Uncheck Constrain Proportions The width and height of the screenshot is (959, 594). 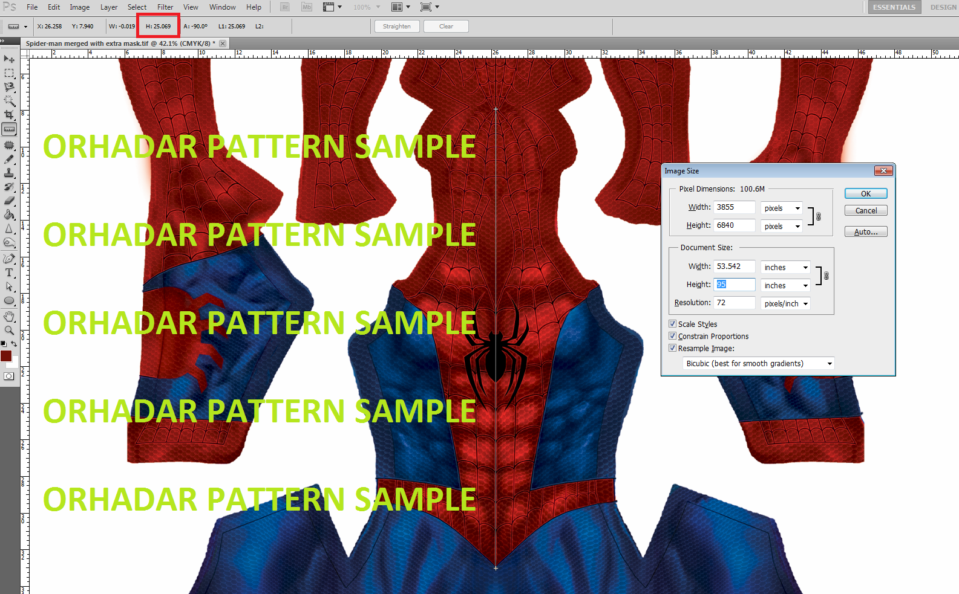tap(672, 336)
